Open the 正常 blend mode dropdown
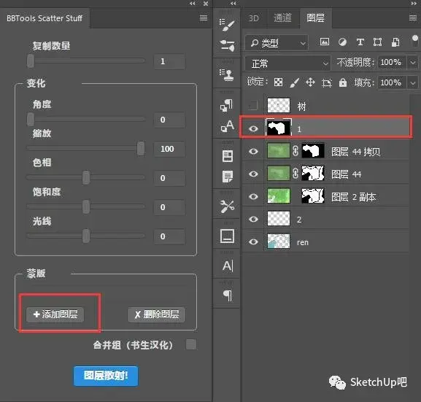 287,63
